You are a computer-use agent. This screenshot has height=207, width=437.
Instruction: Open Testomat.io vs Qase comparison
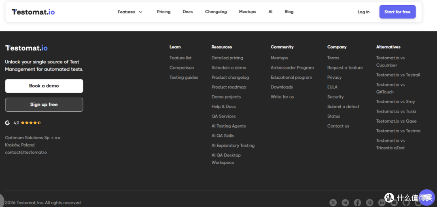pyautogui.click(x=396, y=121)
